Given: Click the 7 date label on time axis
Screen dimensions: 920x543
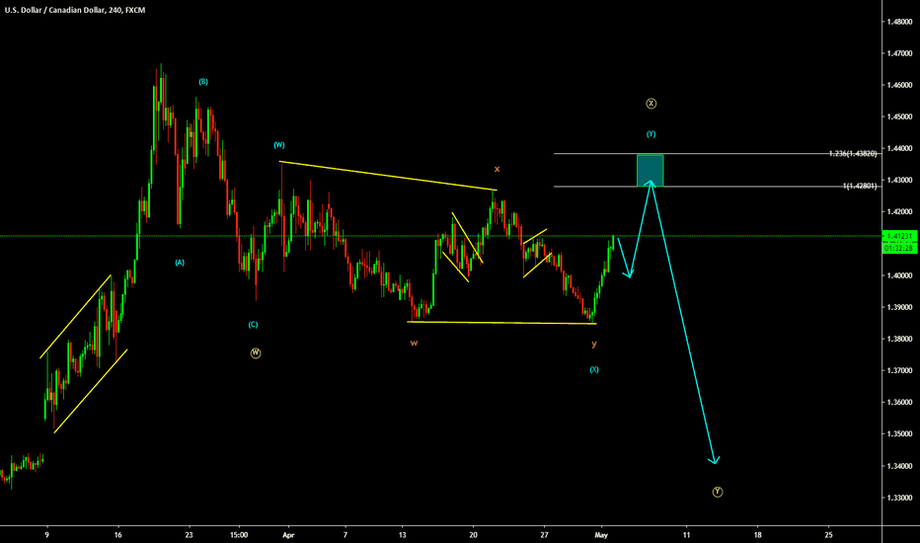Looking at the screenshot, I should coord(345,535).
